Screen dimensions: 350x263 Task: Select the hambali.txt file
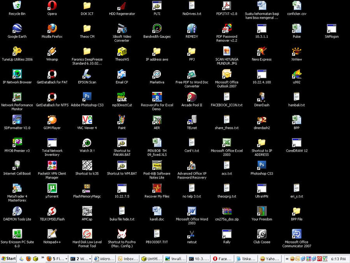(297, 97)
